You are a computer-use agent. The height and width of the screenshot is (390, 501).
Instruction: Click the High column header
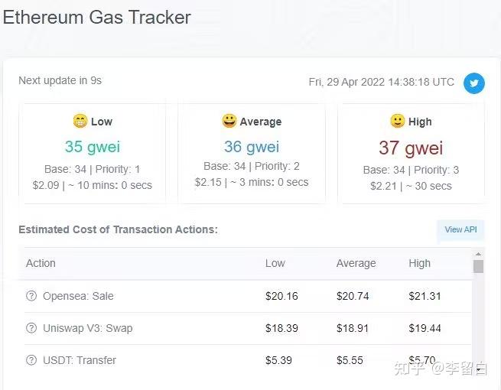420,263
